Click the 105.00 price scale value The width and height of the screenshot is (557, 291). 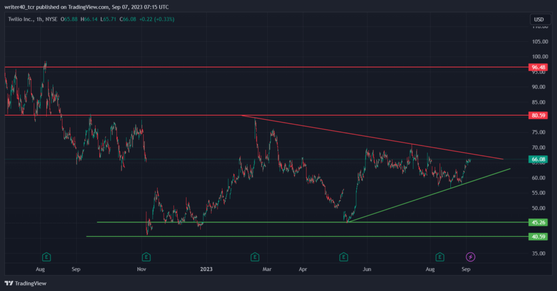(x=540, y=41)
